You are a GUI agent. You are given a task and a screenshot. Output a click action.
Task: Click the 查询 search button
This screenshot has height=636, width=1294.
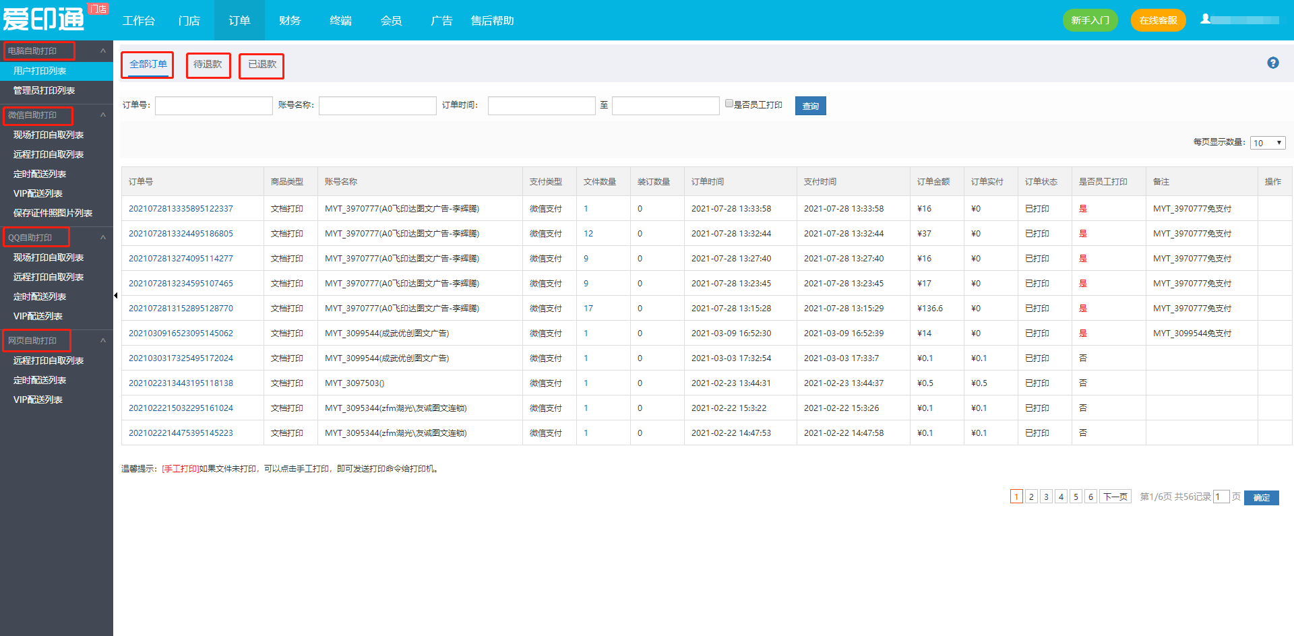pyautogui.click(x=811, y=106)
